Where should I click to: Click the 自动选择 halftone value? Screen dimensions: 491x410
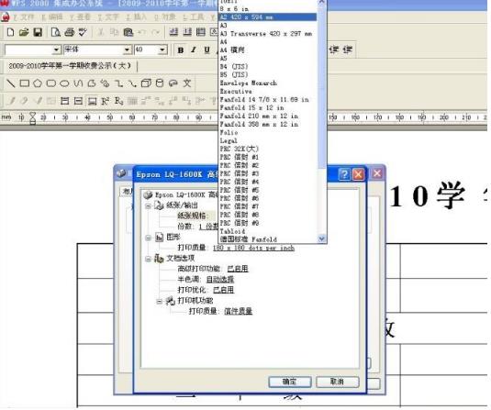(220, 279)
